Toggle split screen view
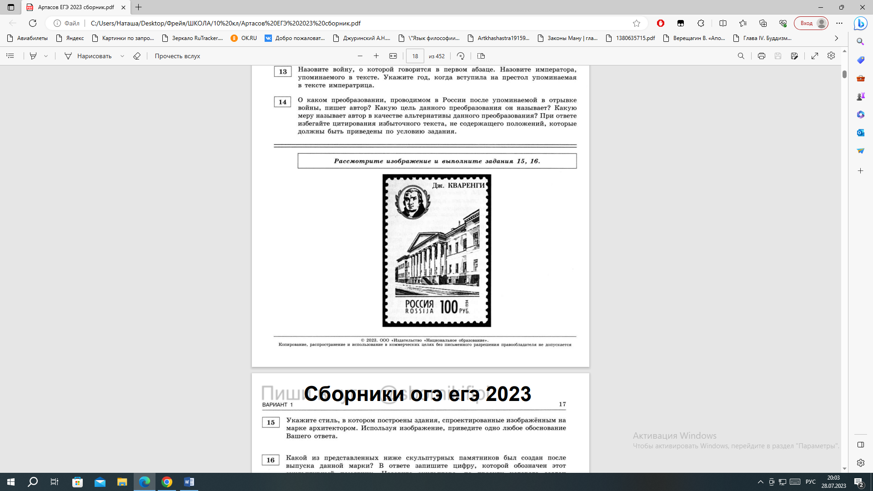Image resolution: width=873 pixels, height=491 pixels. coord(723,23)
